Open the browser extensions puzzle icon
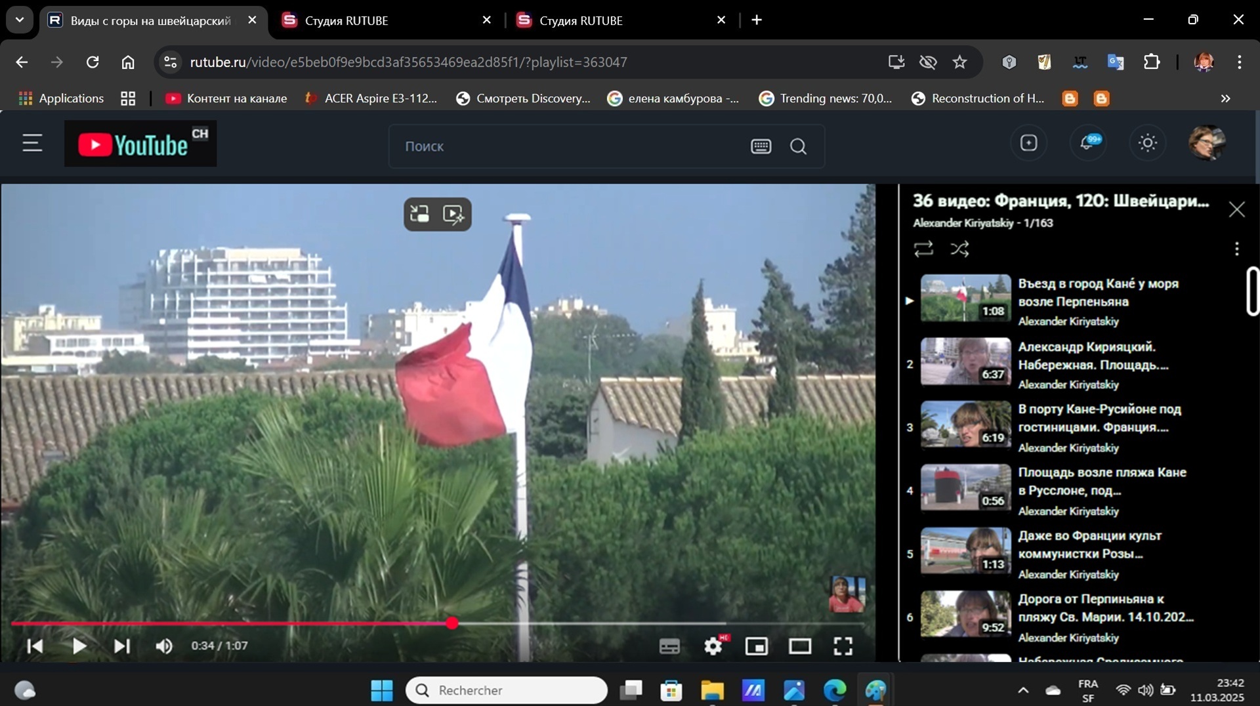This screenshot has width=1260, height=706. (x=1152, y=62)
